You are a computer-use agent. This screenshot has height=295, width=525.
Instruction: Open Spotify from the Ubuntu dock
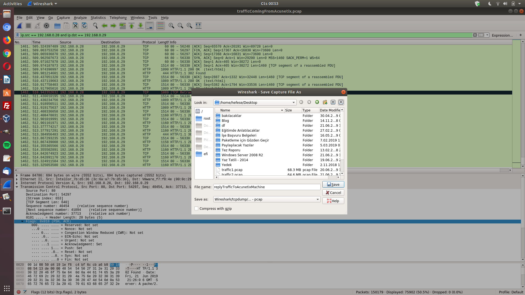coord(7,145)
